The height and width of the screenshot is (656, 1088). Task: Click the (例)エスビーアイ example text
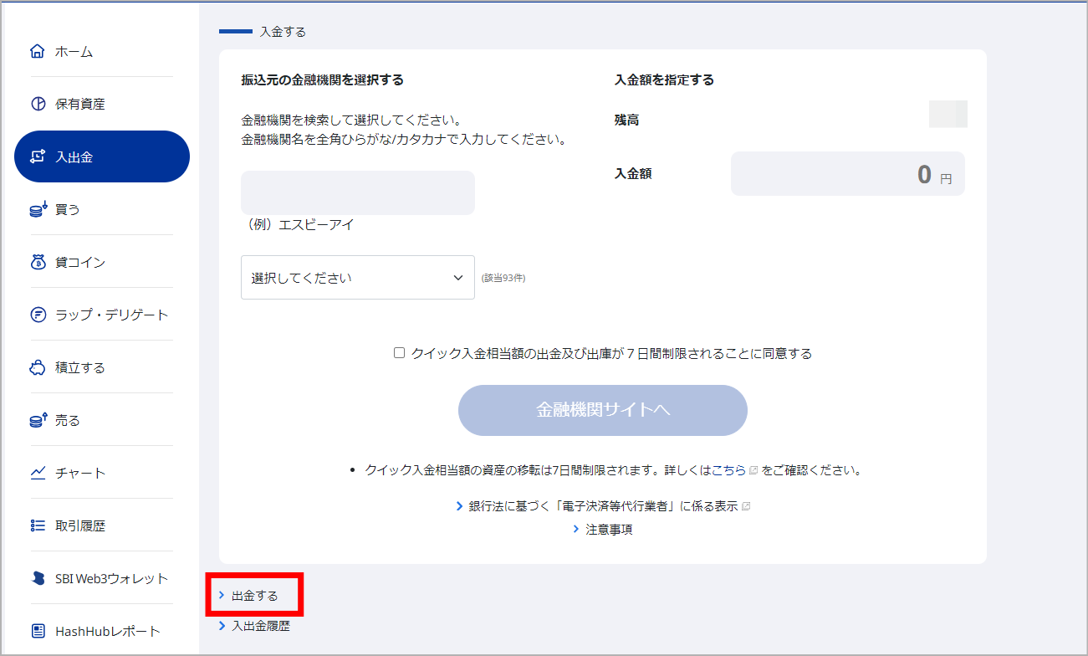298,224
